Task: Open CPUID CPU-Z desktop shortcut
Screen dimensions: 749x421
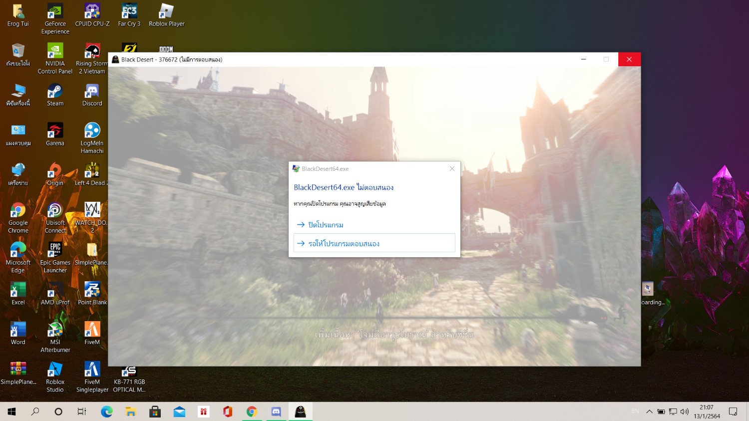Action: click(x=92, y=15)
